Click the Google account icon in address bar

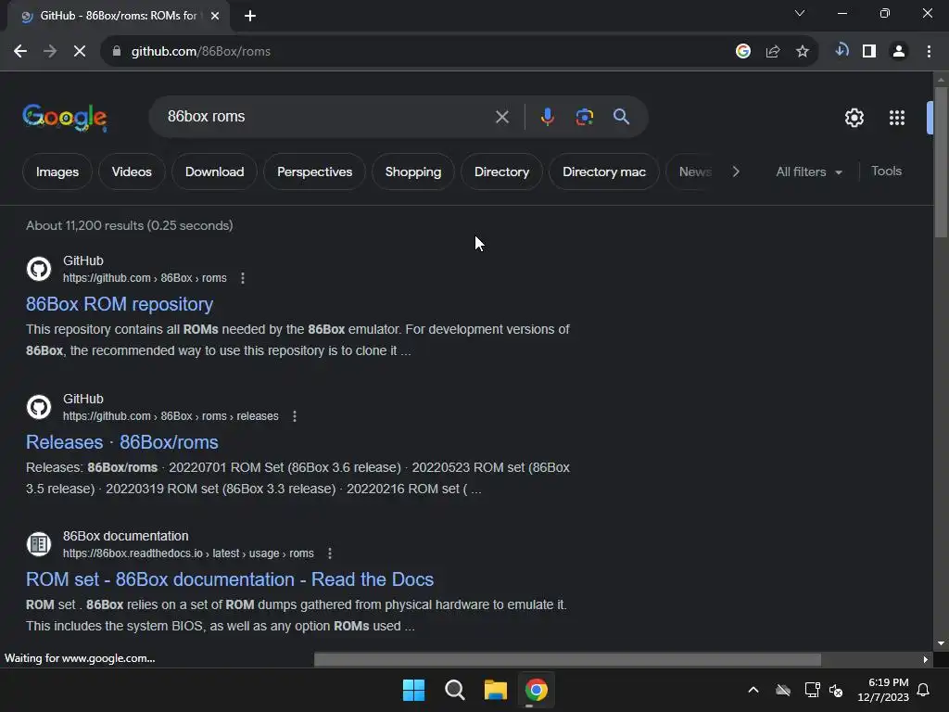742,52
